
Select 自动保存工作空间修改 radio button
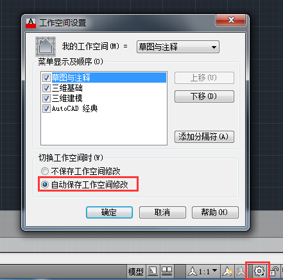(x=45, y=185)
